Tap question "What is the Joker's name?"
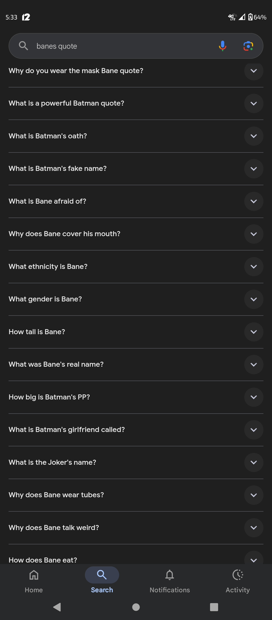 [52, 462]
